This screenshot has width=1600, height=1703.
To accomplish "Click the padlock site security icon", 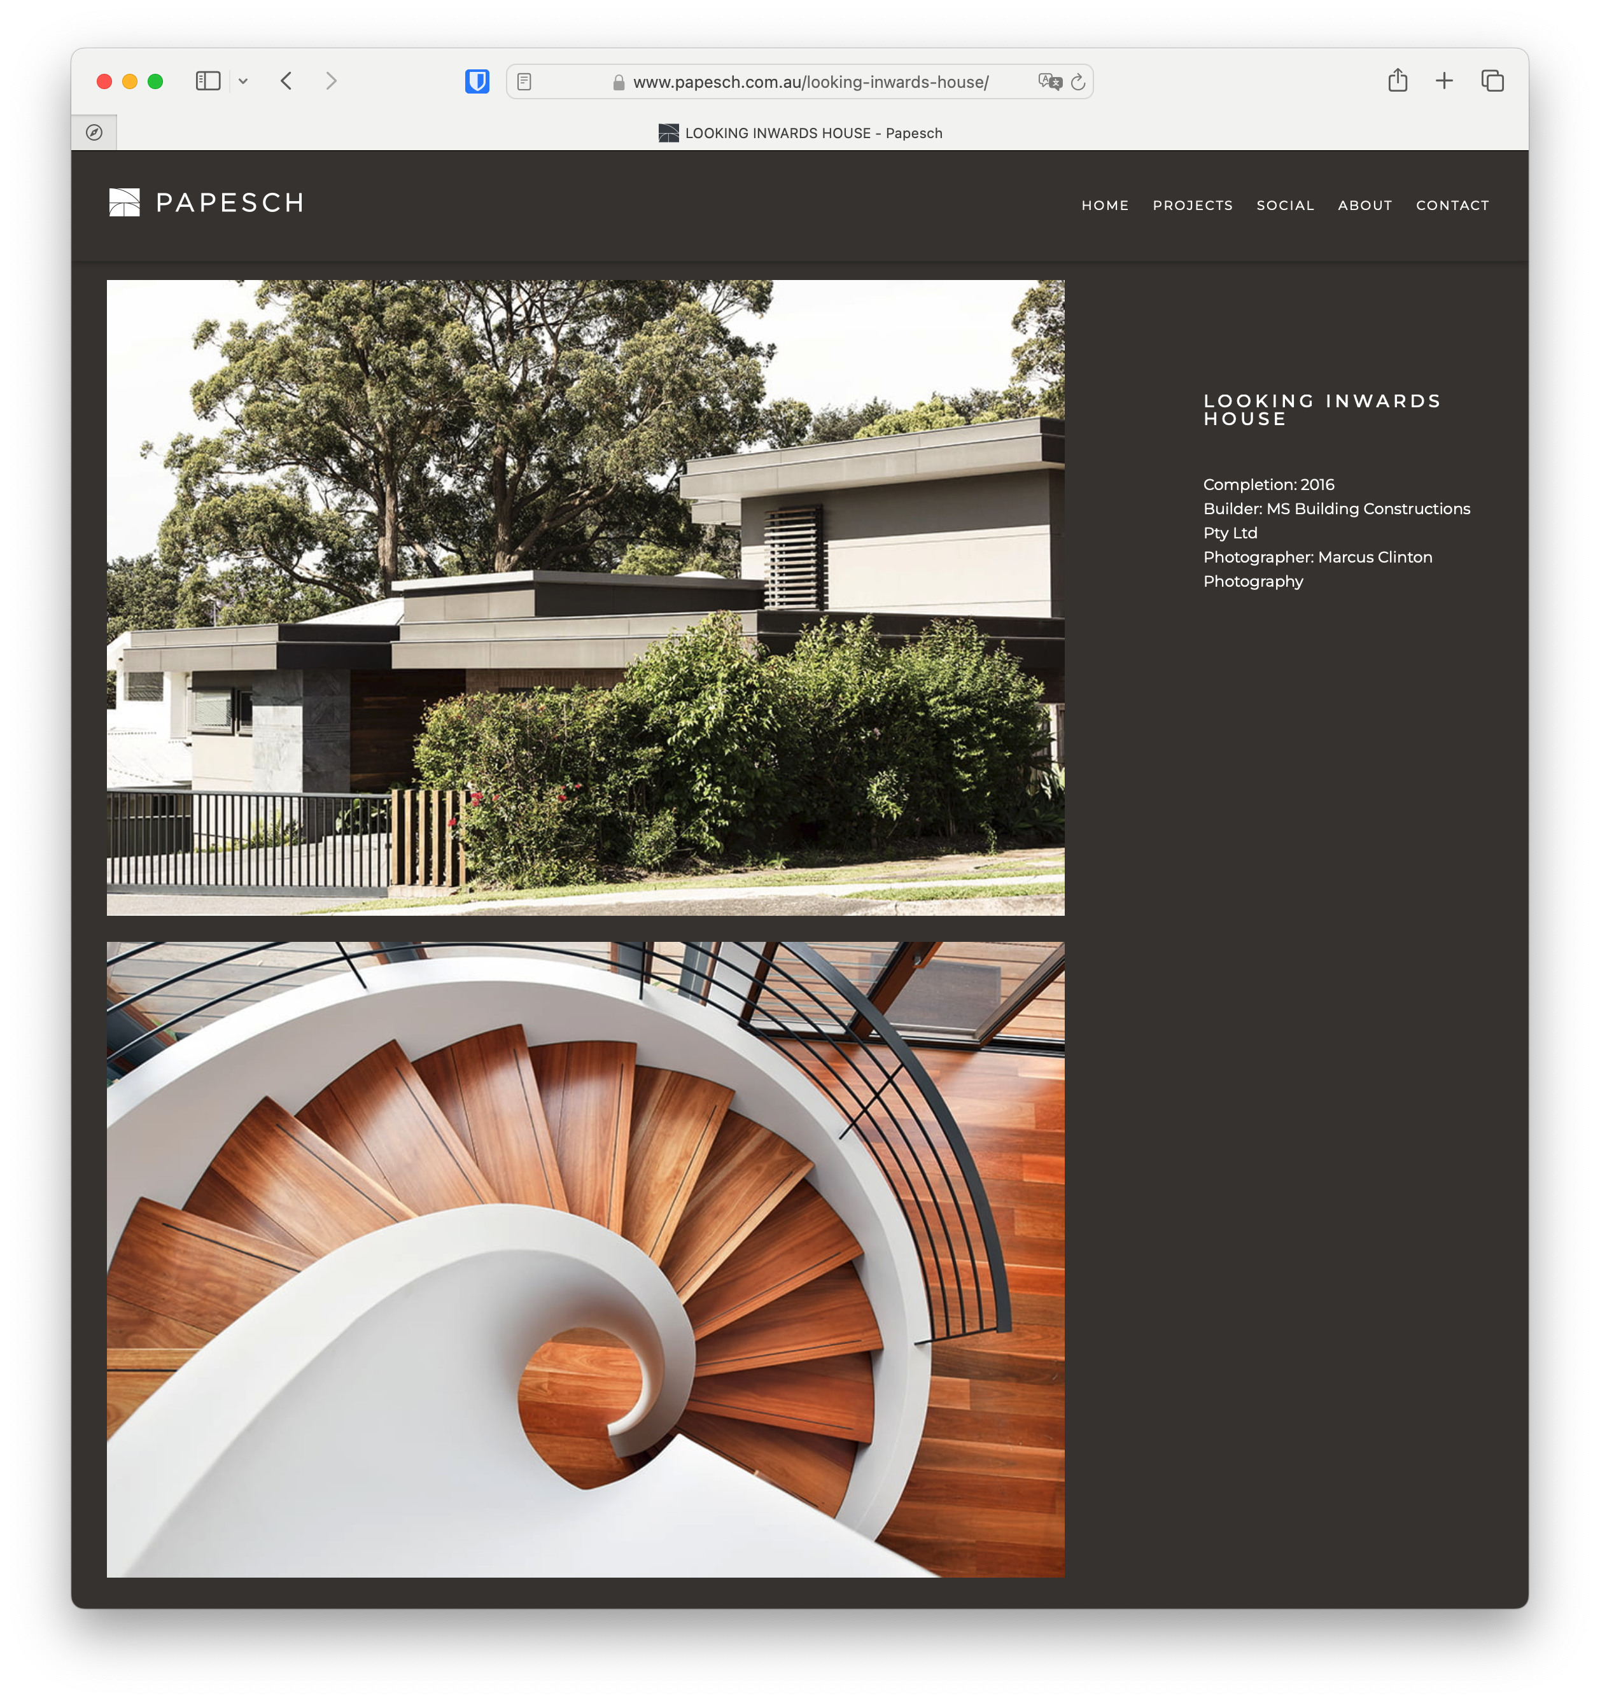I will (619, 82).
